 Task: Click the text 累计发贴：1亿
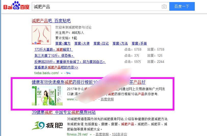pyautogui.click(x=66, y=38)
